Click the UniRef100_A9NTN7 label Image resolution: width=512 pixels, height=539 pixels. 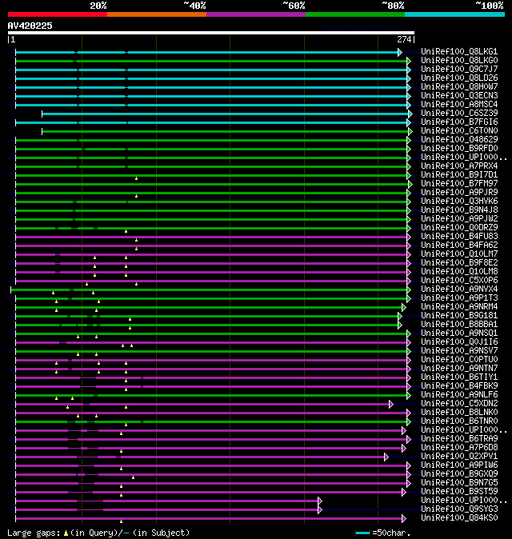click(459, 369)
